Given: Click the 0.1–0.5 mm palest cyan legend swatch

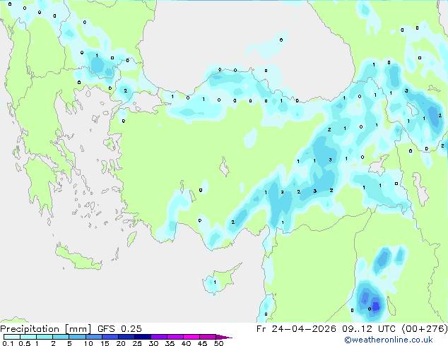Looking at the screenshot, I should (12, 337).
